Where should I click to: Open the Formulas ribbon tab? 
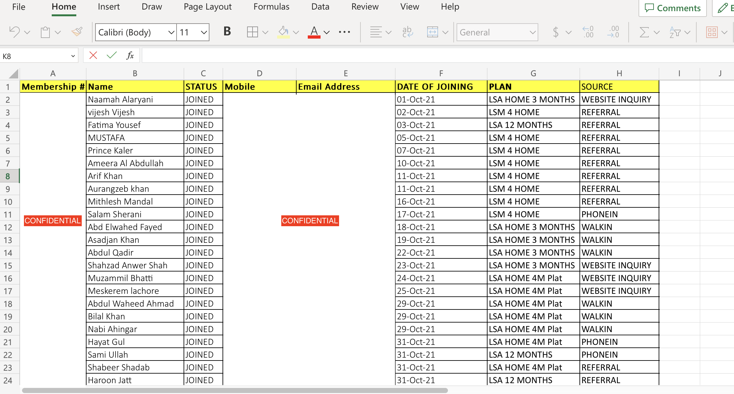271,7
